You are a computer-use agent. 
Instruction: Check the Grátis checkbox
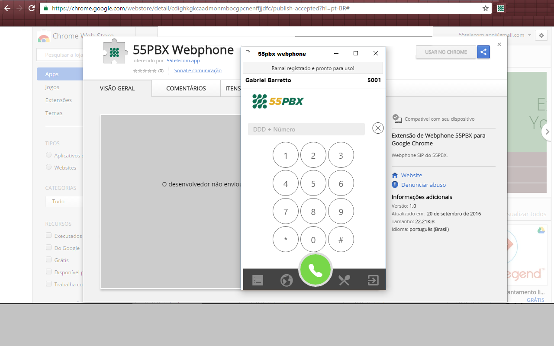48,260
